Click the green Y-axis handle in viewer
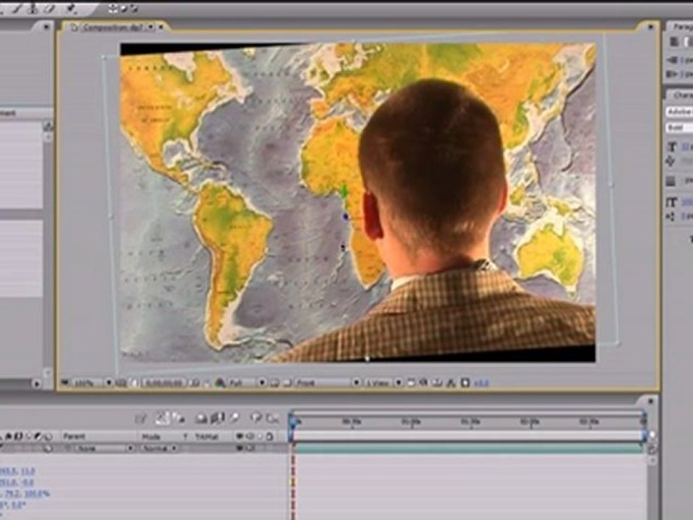 pos(344,194)
